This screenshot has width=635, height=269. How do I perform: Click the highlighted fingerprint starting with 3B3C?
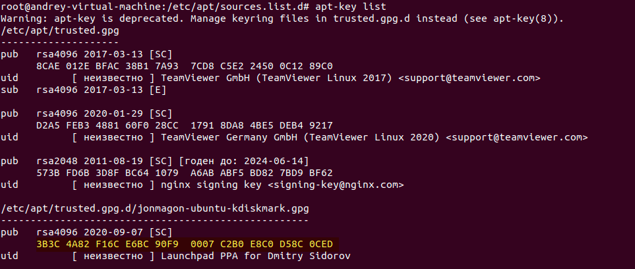[x=185, y=244]
